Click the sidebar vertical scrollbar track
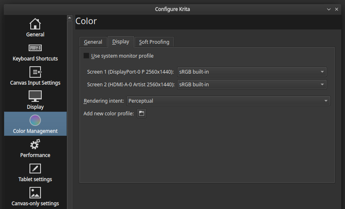The height and width of the screenshot is (209, 345). pos(70,115)
